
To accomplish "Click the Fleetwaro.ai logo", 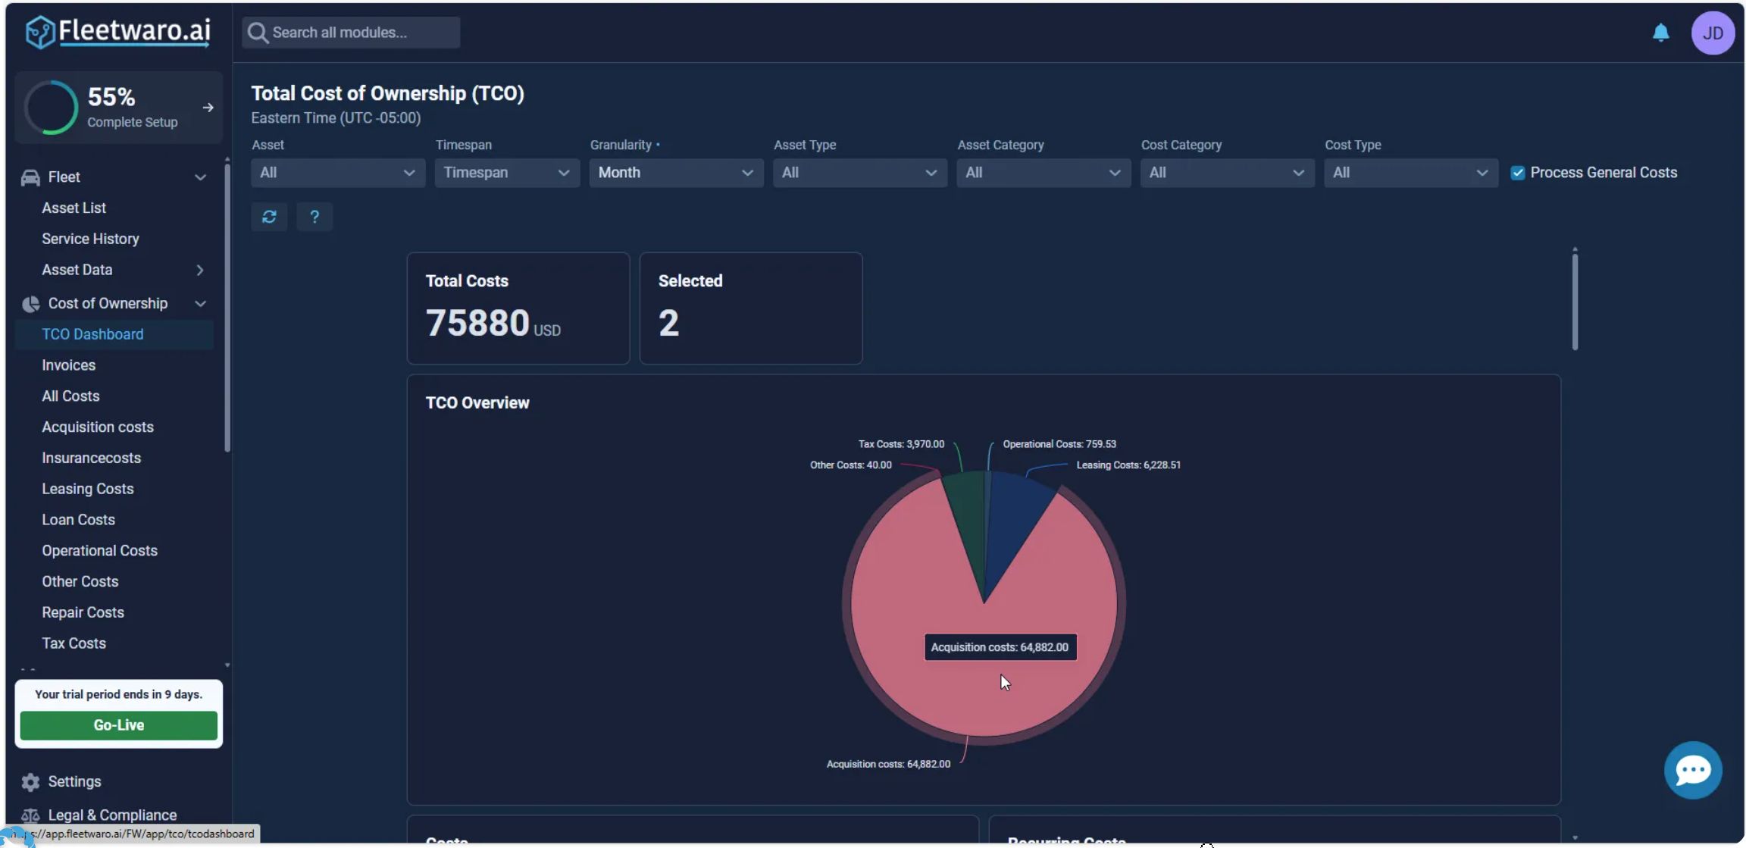I will [118, 32].
